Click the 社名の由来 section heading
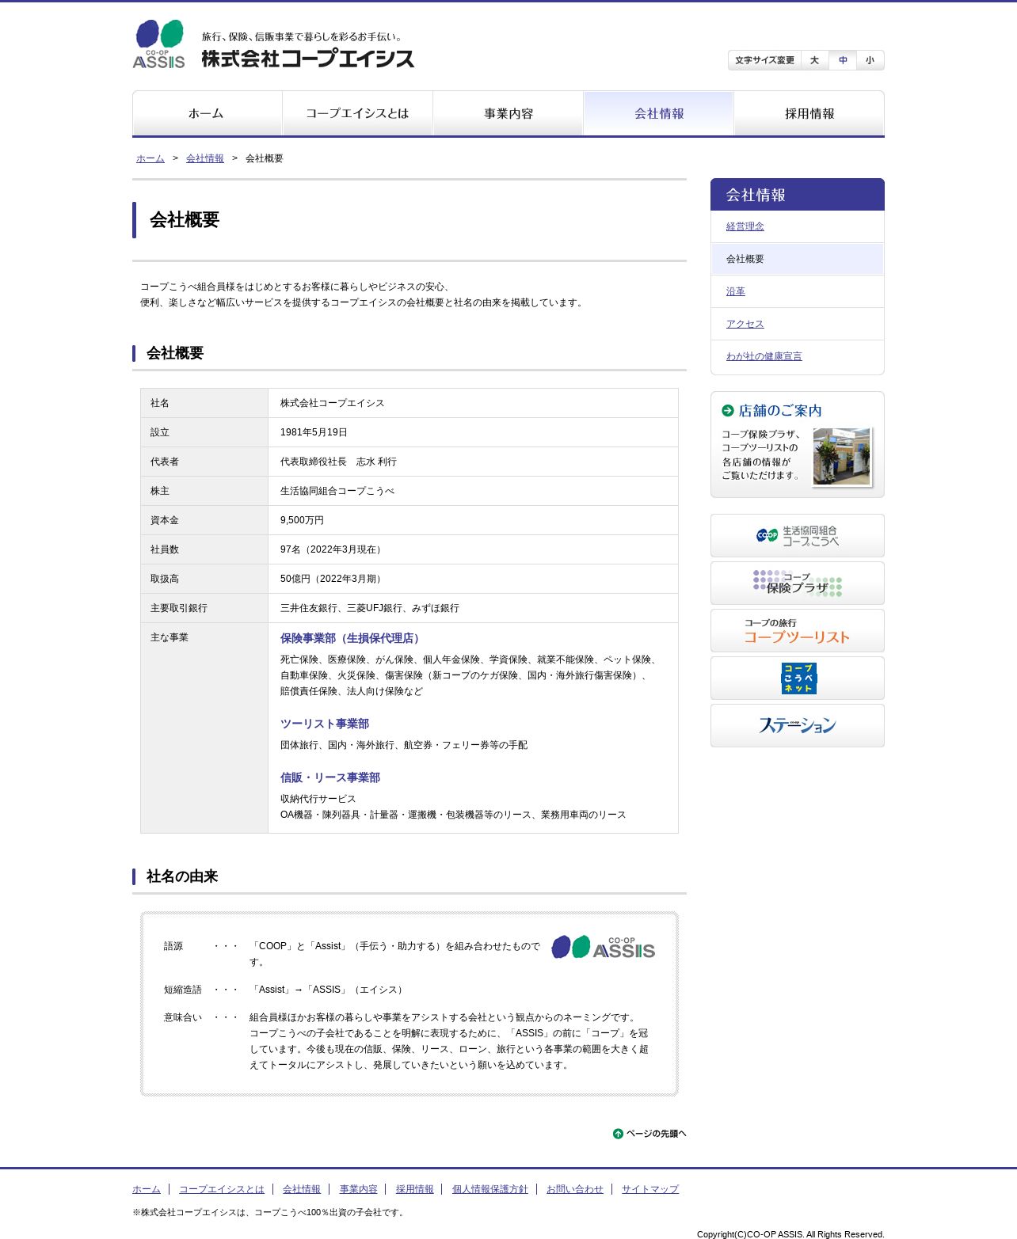The width and height of the screenshot is (1017, 1239). coord(182,876)
